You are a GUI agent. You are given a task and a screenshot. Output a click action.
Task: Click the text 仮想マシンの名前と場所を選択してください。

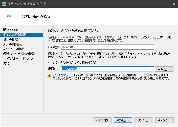(x=74, y=30)
